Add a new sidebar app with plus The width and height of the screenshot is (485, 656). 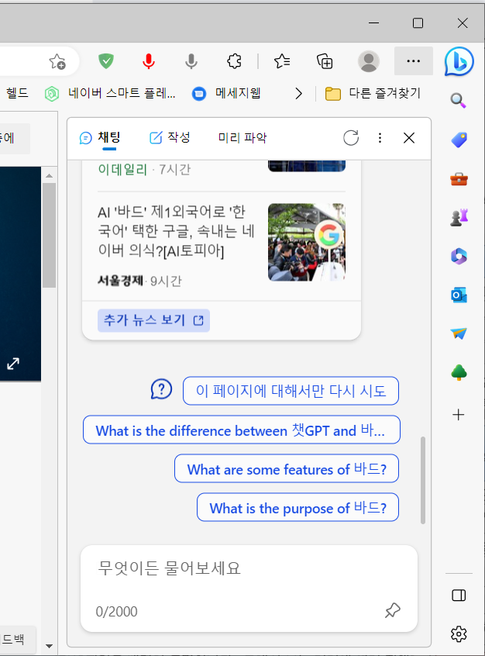pos(458,415)
